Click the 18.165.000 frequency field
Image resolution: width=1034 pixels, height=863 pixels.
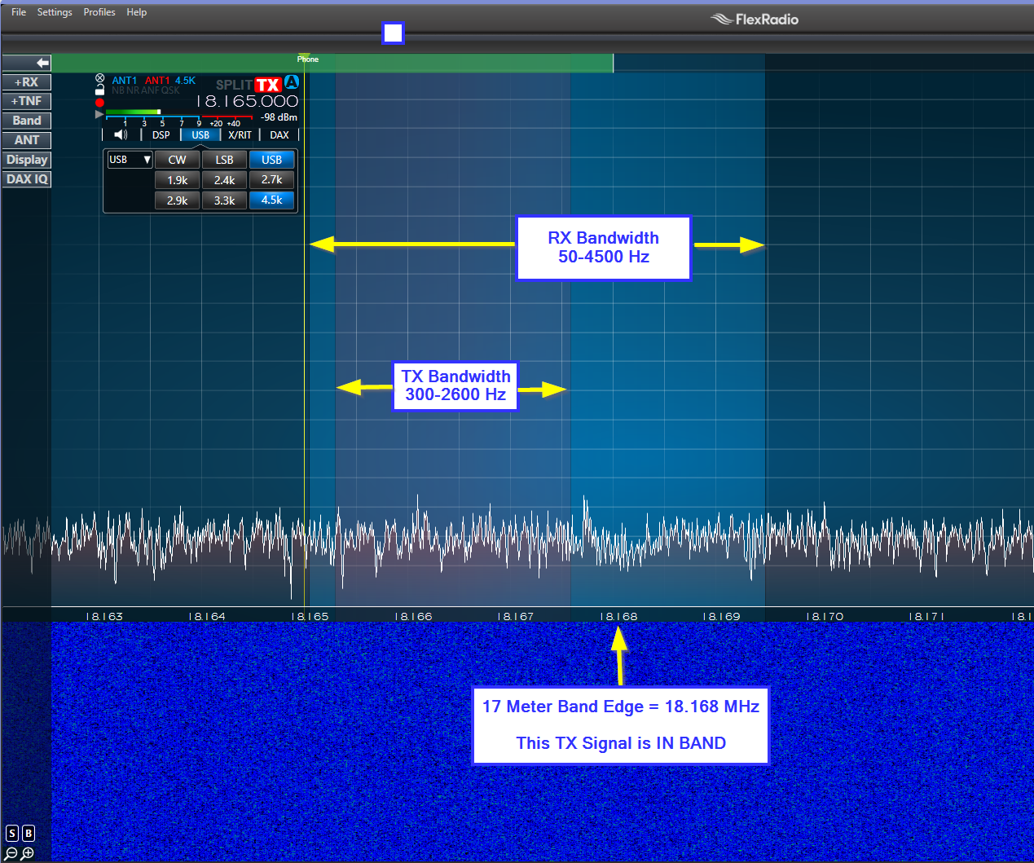tap(252, 102)
